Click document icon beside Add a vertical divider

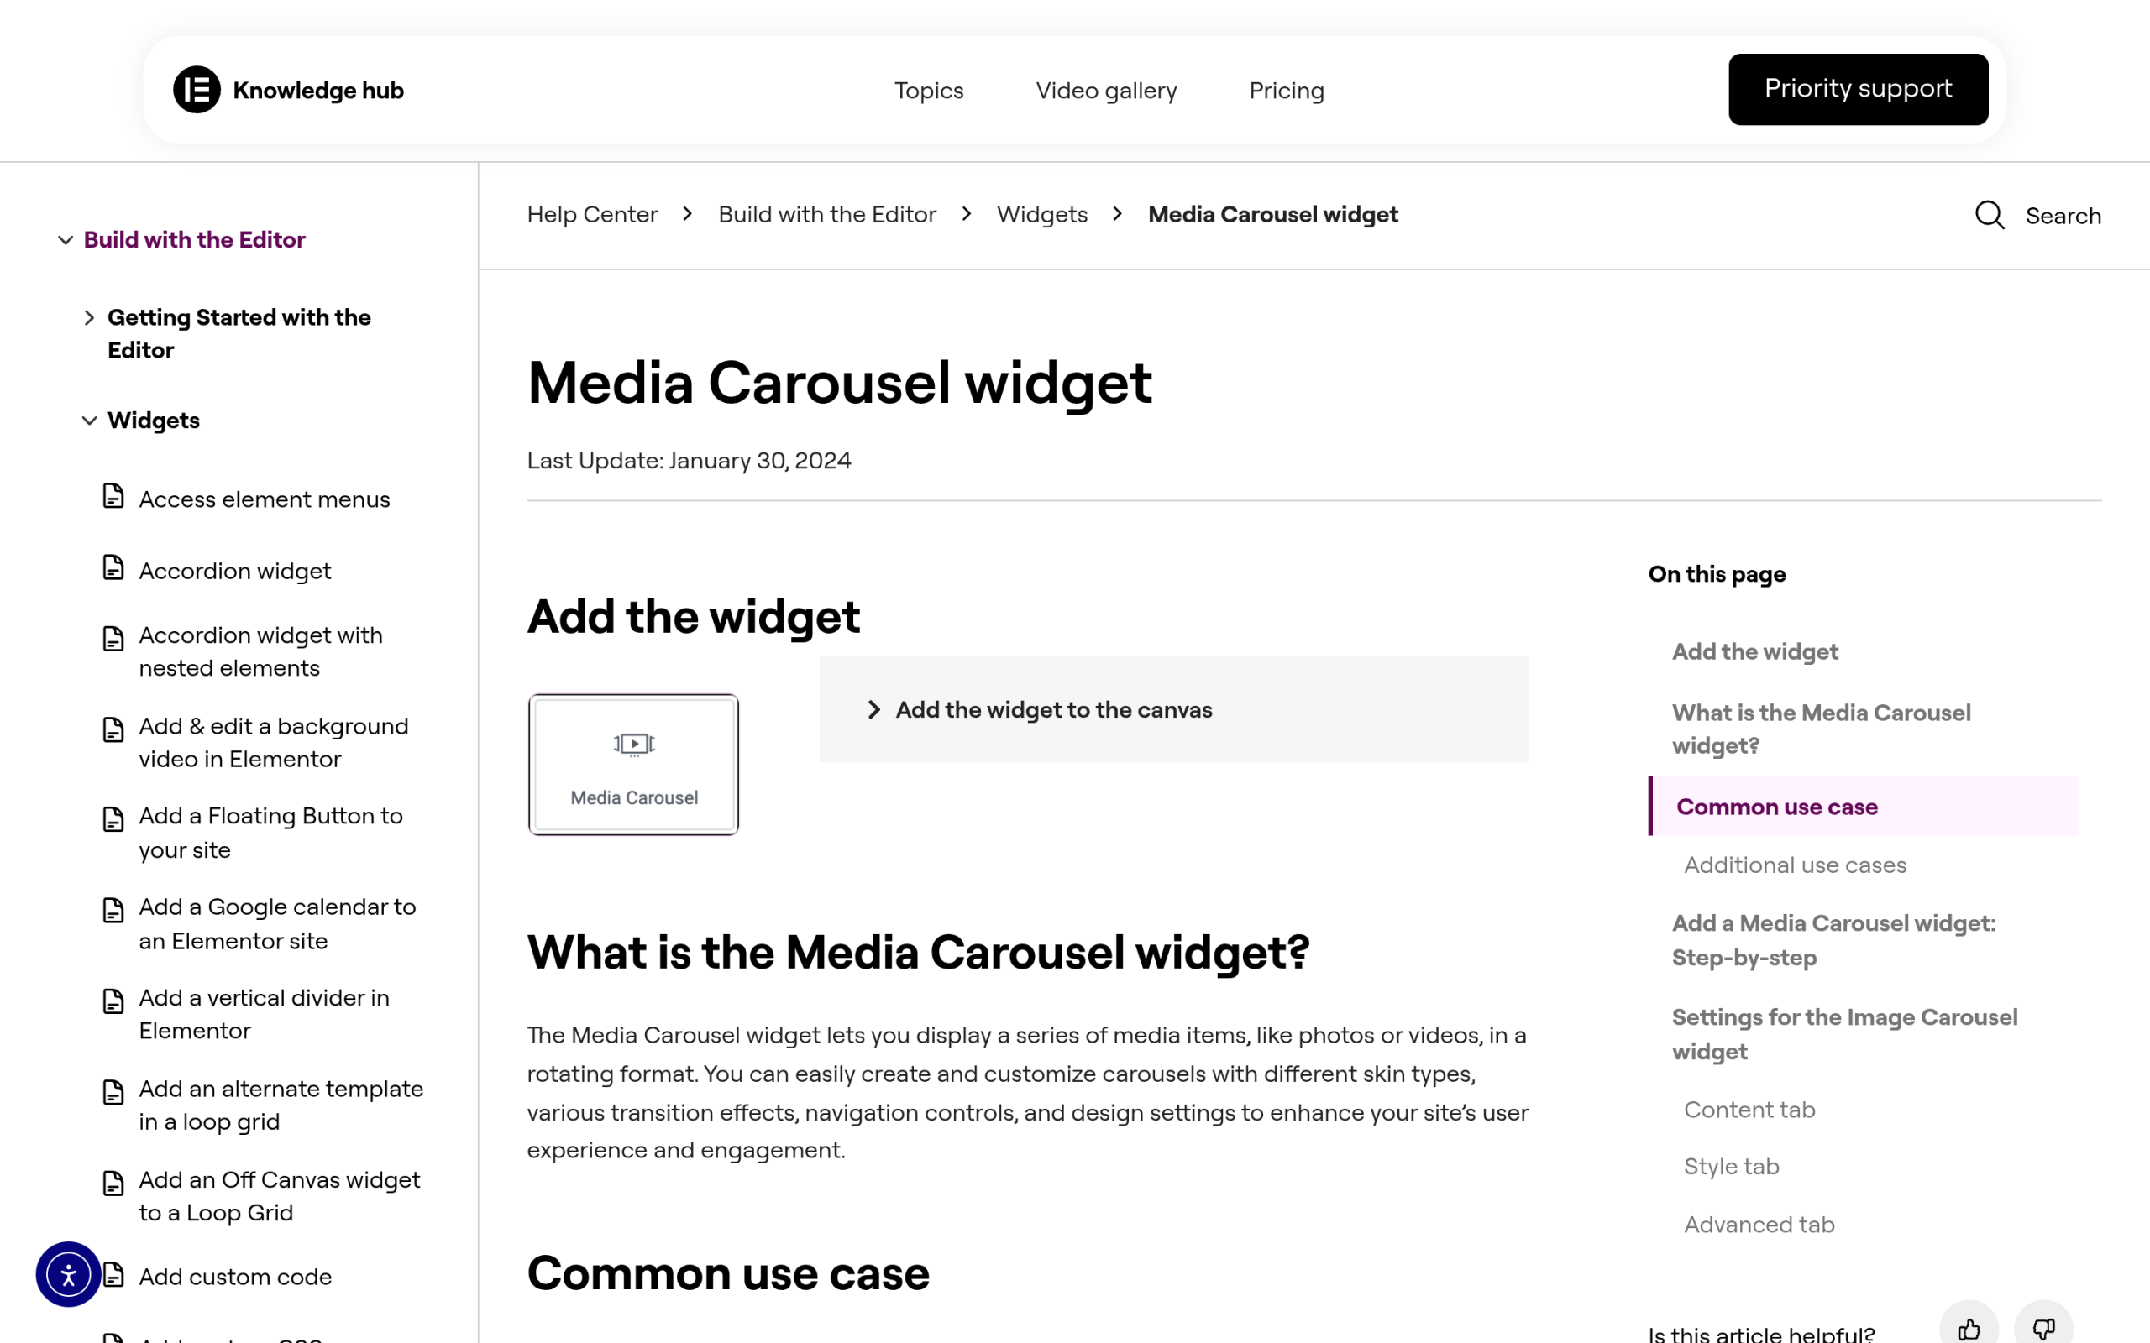tap(113, 1002)
